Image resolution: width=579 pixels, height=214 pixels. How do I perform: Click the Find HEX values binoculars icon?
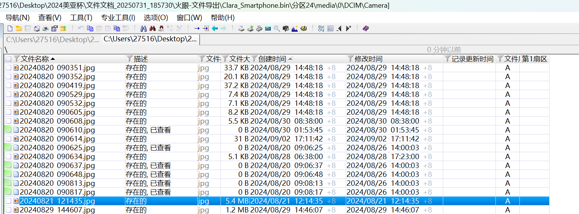(x=161, y=29)
